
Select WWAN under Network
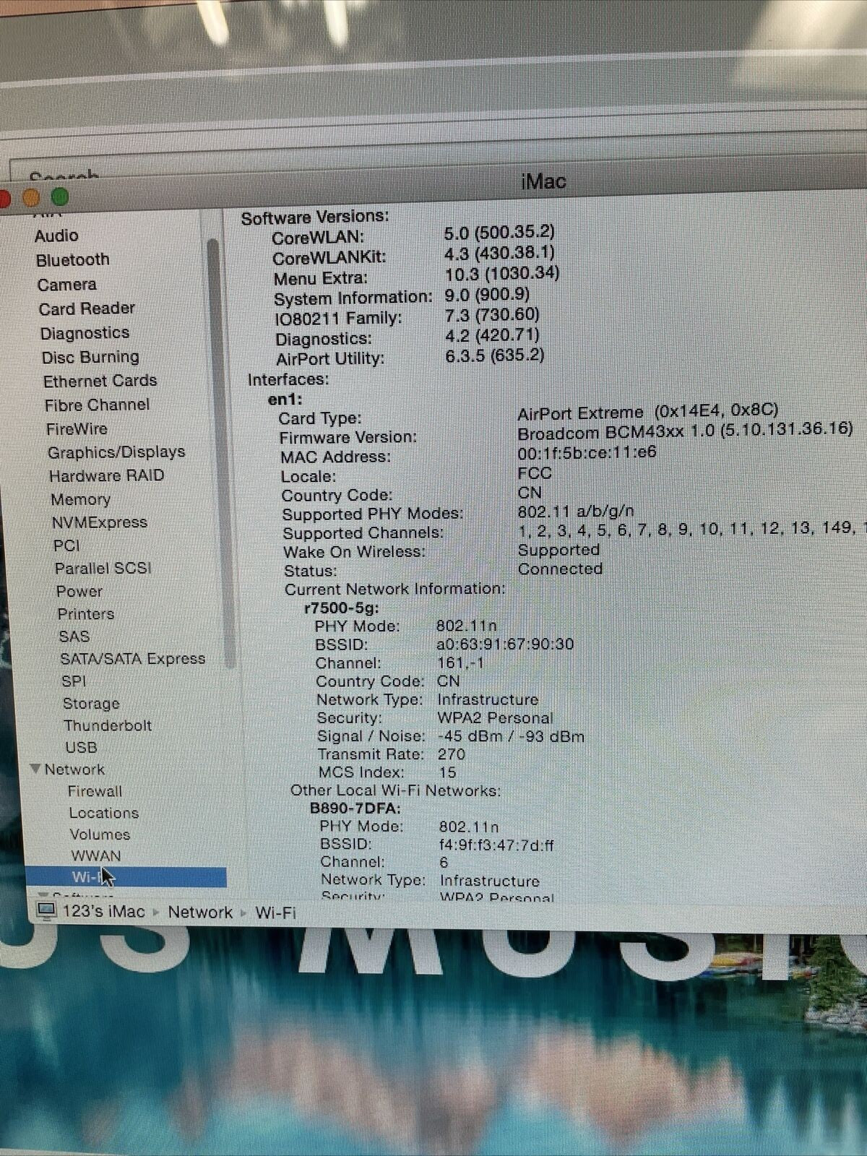(95, 855)
